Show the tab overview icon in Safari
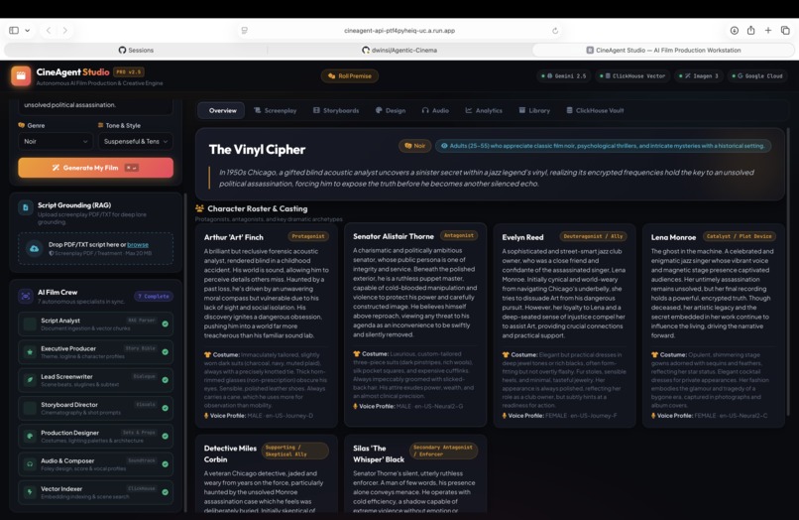The height and width of the screenshot is (520, 799). (x=785, y=30)
